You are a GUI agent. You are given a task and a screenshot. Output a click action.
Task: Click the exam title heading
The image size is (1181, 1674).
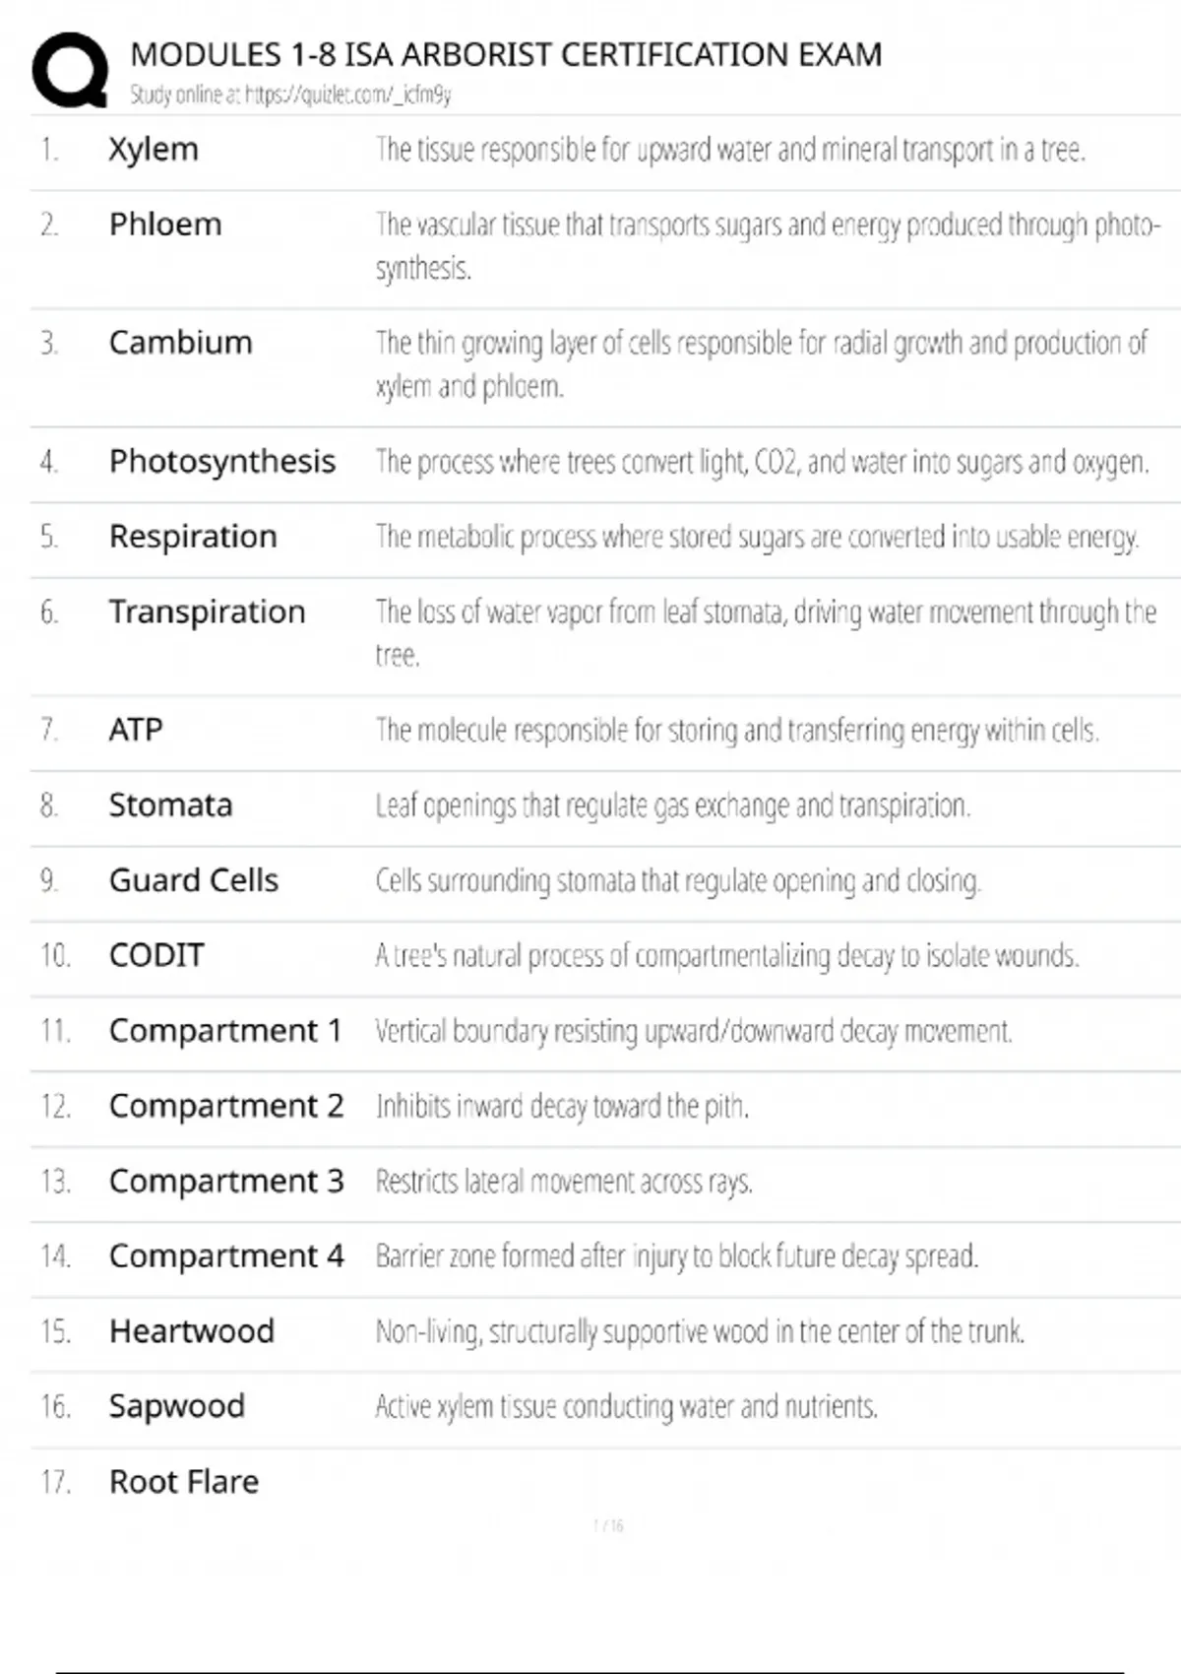pos(506,54)
